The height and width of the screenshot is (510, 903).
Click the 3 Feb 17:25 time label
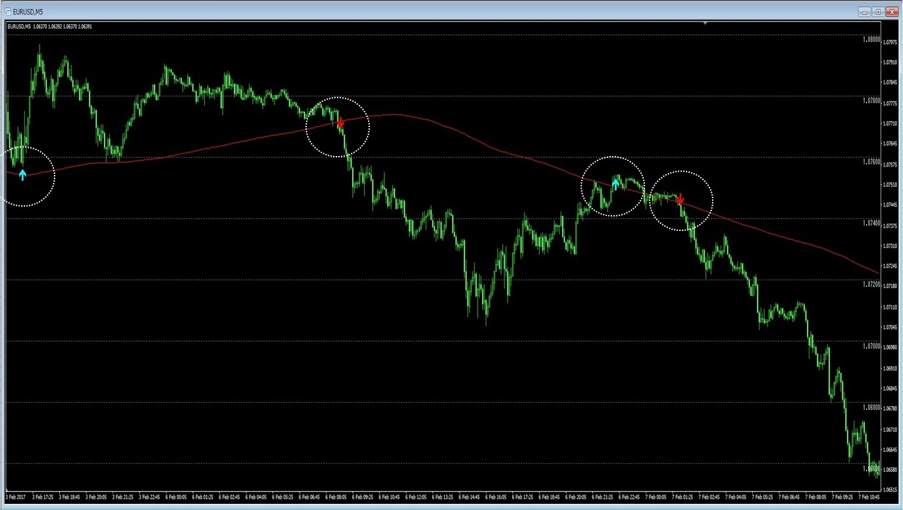pyautogui.click(x=43, y=497)
